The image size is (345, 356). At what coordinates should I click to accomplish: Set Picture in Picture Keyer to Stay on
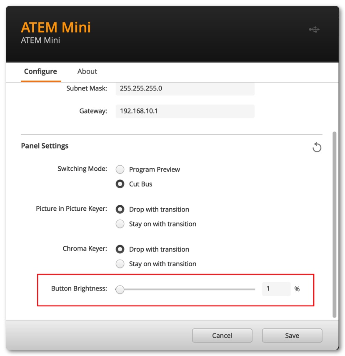(x=120, y=224)
